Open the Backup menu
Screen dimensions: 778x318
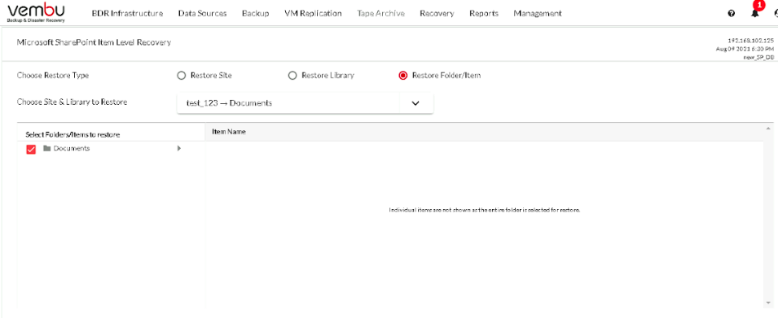(256, 13)
